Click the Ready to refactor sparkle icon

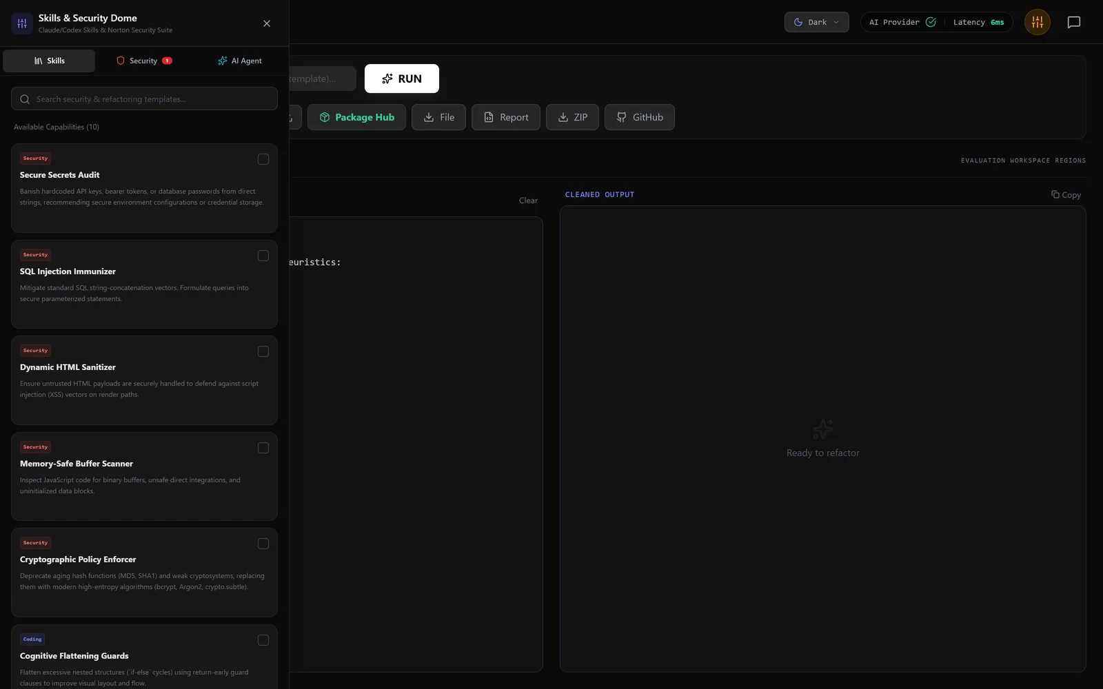pyautogui.click(x=823, y=429)
